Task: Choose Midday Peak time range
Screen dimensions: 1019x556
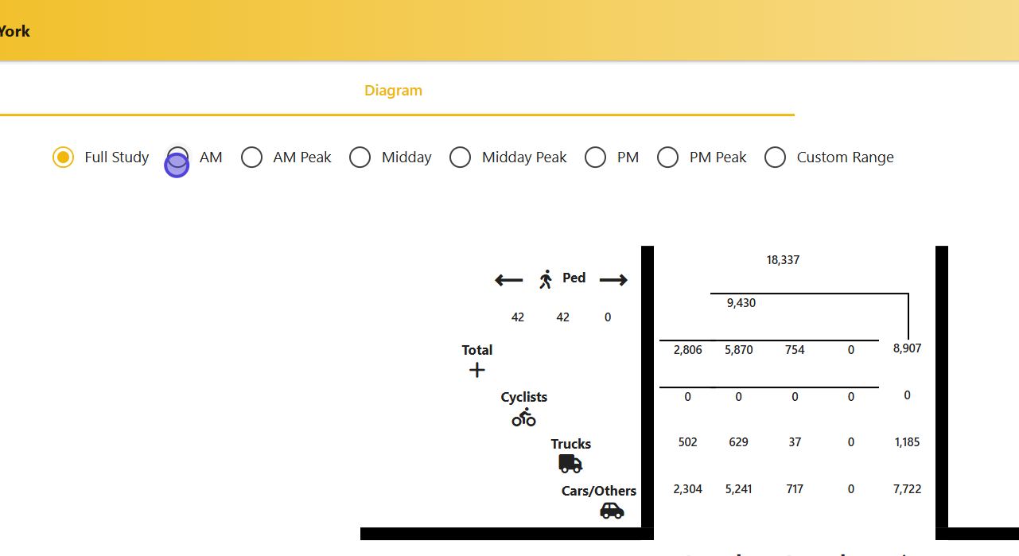Action: [x=461, y=157]
